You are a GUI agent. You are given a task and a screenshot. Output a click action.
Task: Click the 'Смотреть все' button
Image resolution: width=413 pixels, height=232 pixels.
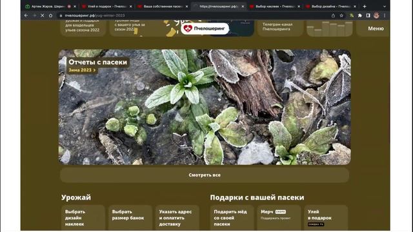click(205, 175)
